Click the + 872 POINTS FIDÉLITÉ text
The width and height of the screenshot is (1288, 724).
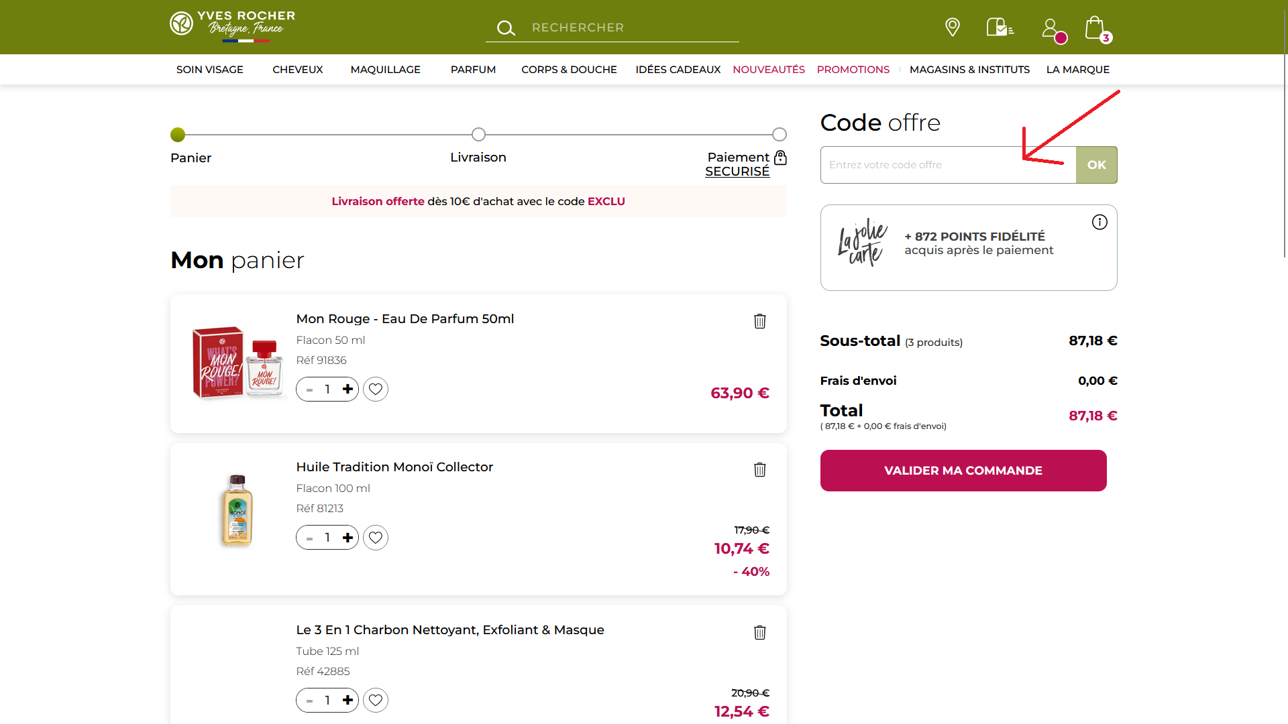coord(975,237)
